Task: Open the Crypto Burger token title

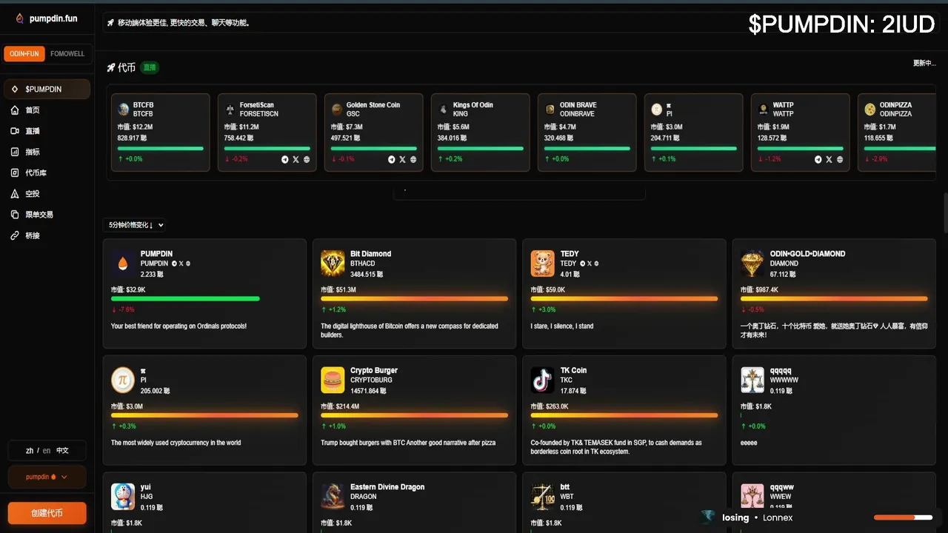Action: [374, 370]
